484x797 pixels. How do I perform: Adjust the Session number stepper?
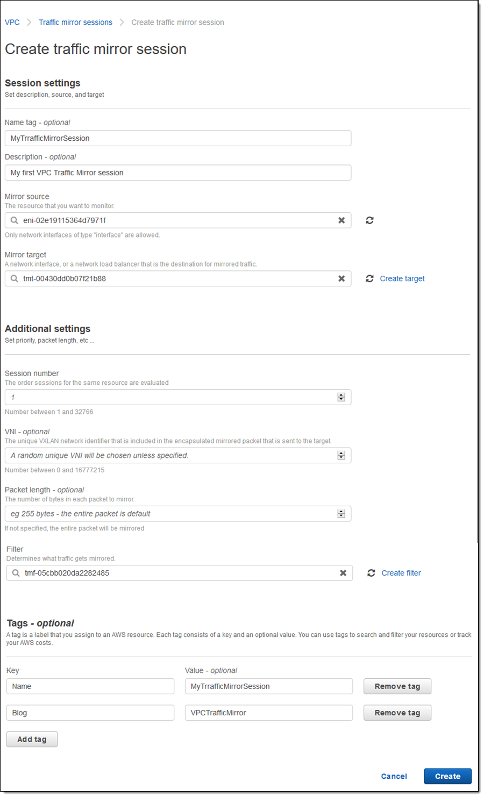click(341, 397)
